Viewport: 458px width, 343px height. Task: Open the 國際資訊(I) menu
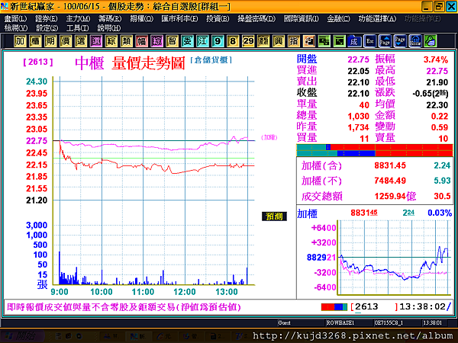(302, 19)
